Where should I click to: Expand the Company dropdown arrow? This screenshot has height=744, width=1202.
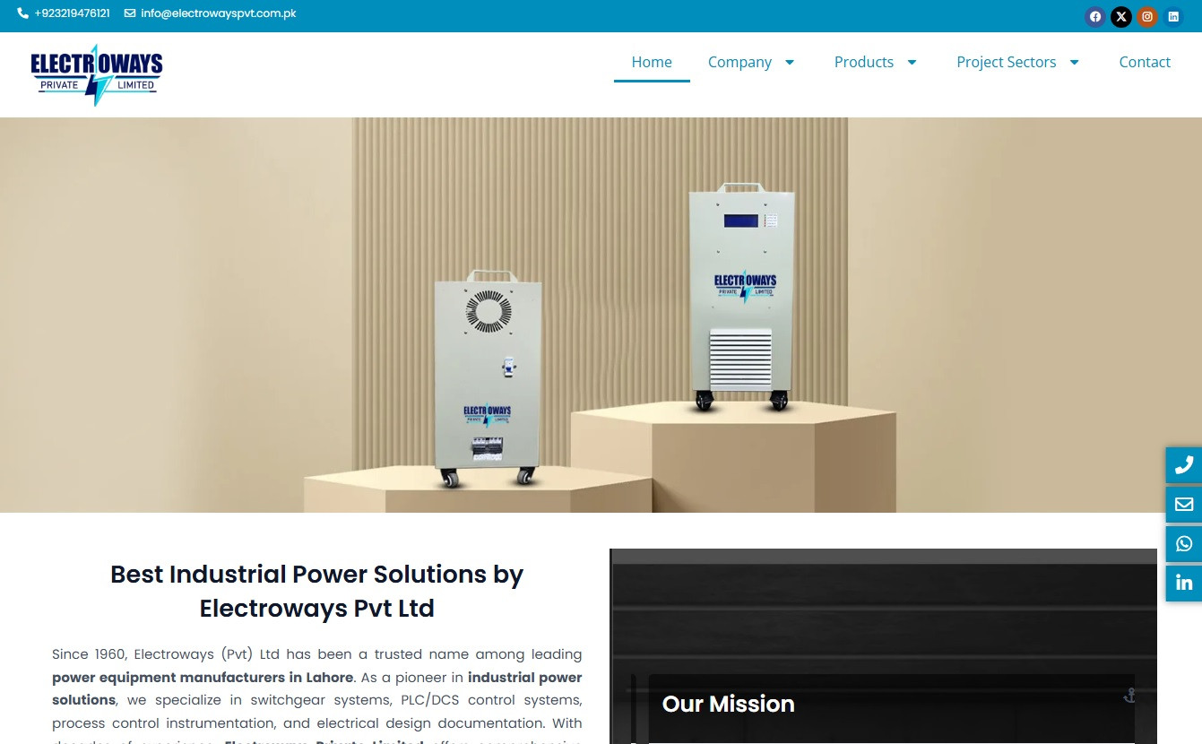point(790,62)
